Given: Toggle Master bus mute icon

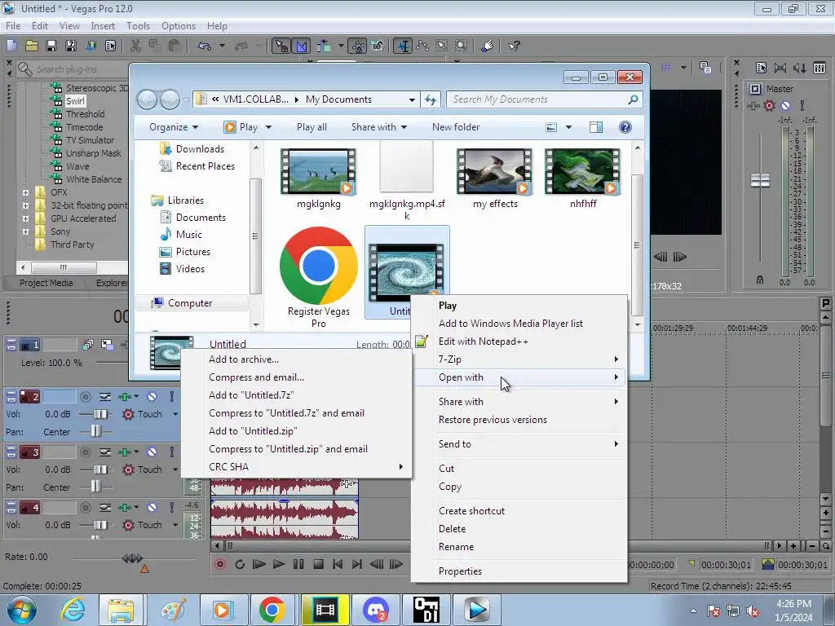Looking at the screenshot, I should pyautogui.click(x=785, y=105).
